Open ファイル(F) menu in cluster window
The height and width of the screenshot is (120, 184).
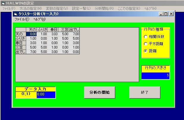tap(22, 19)
